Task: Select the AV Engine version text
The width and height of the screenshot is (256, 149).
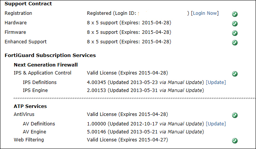Action: tap(96, 132)
